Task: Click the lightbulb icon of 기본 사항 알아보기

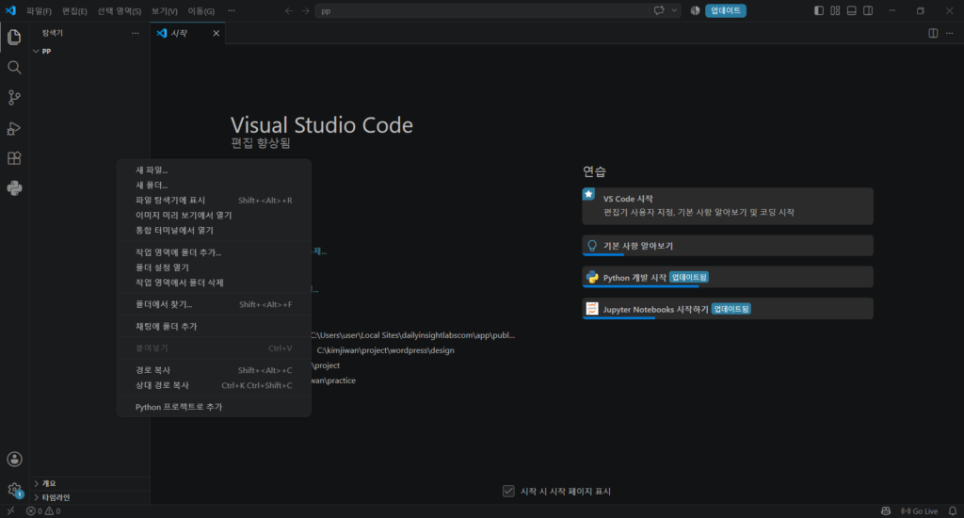Action: click(x=592, y=246)
